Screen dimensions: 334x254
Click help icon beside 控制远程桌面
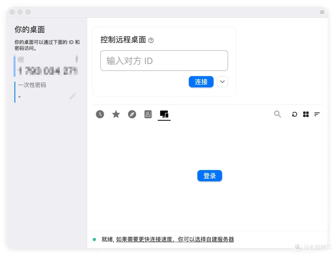click(151, 40)
